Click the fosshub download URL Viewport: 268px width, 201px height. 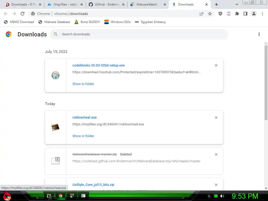(x=136, y=72)
